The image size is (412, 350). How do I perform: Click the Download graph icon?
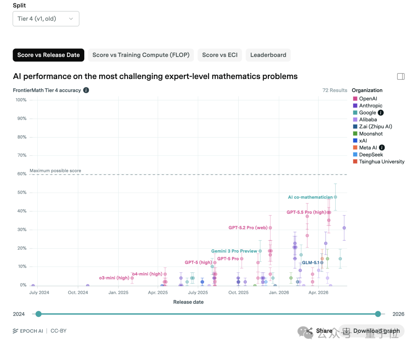click(x=346, y=331)
